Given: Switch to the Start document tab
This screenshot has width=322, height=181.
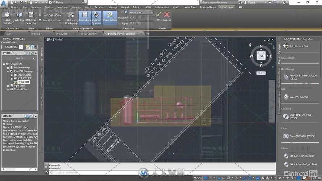Looking at the screenshot, I should click(9, 34).
